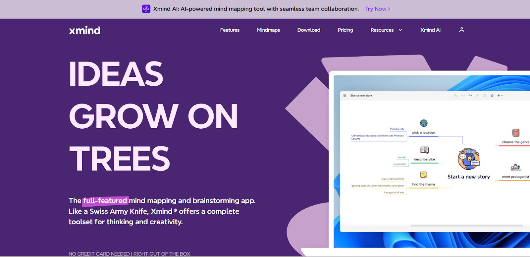
Task: Click the open book icon above describe vibe
Action: (x=425, y=150)
